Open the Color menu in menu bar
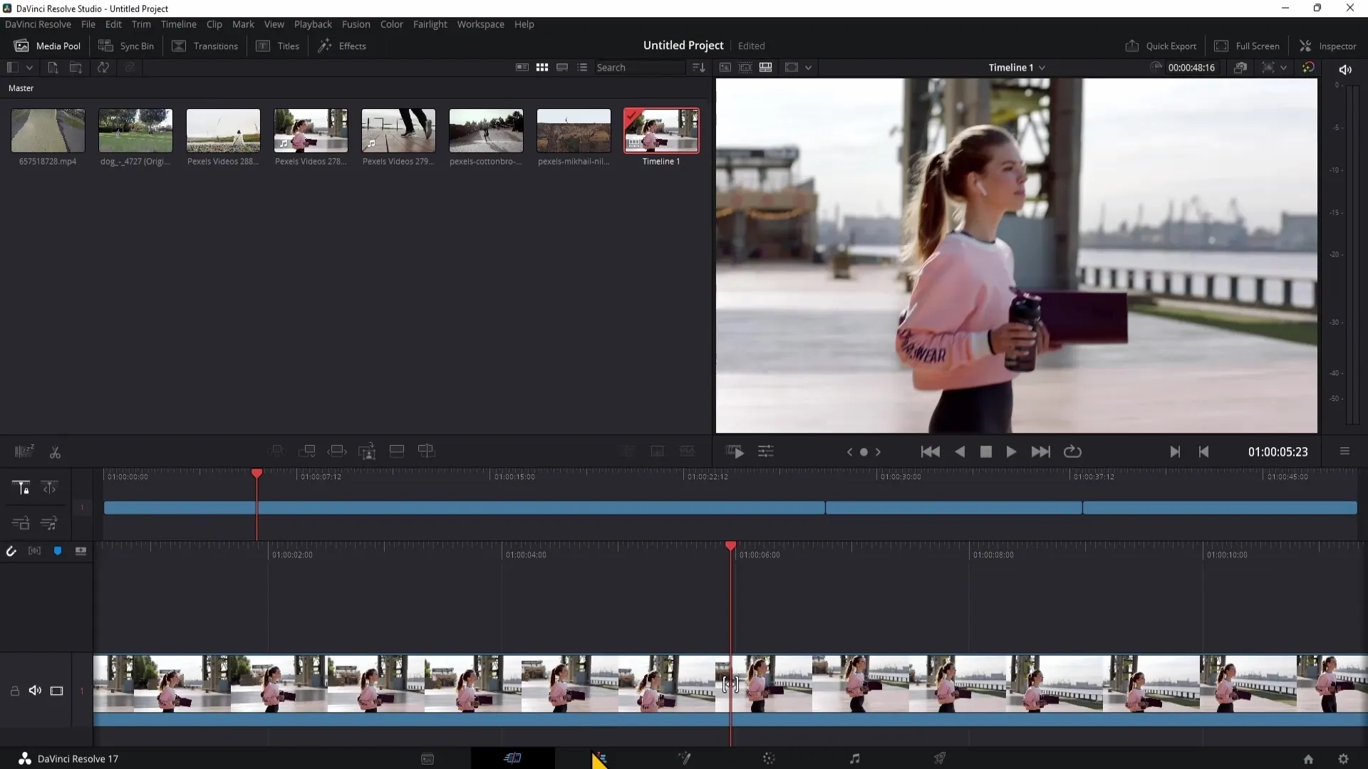 (x=391, y=23)
